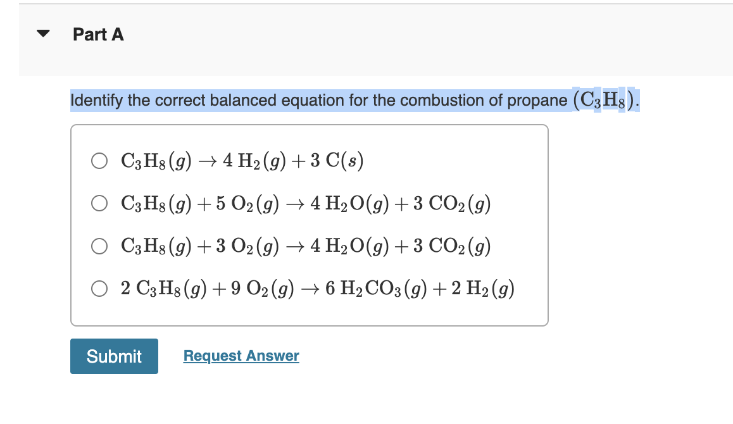
Task: Mark the balanced combustion equation correct
Action: click(99, 203)
